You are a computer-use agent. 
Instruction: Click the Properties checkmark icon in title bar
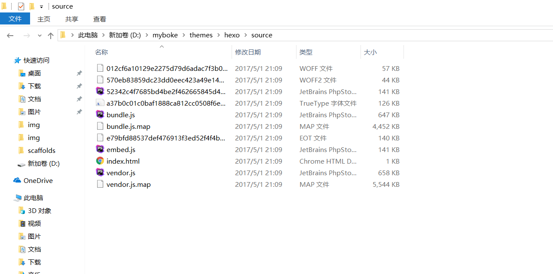[21, 6]
